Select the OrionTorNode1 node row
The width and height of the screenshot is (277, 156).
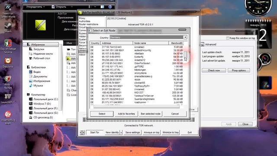pos(137,63)
